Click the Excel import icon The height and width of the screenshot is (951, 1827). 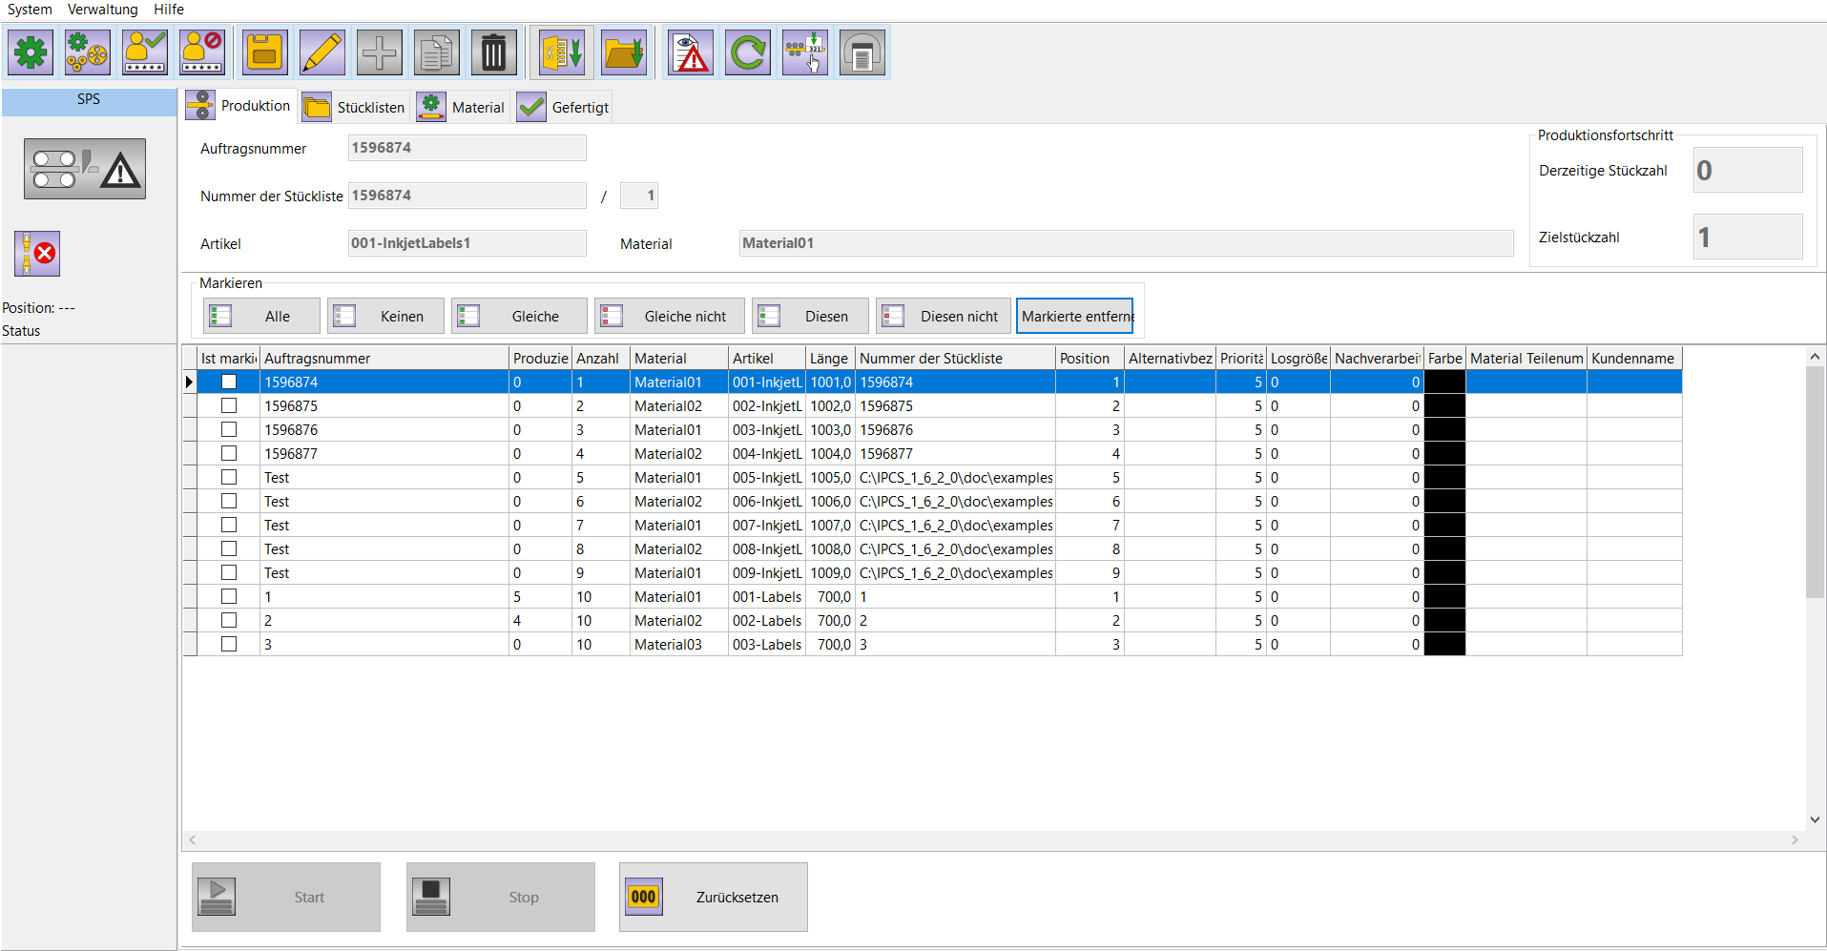pos(562,52)
